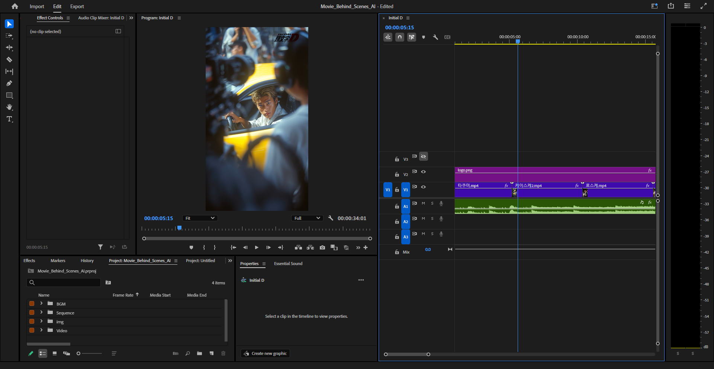Toggle insert sequences as nests option

click(388, 37)
